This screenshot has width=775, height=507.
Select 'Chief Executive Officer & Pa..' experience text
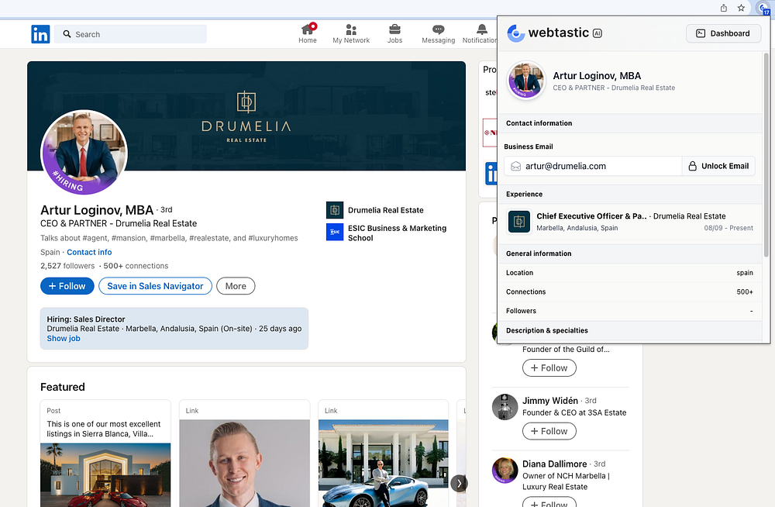[591, 216]
